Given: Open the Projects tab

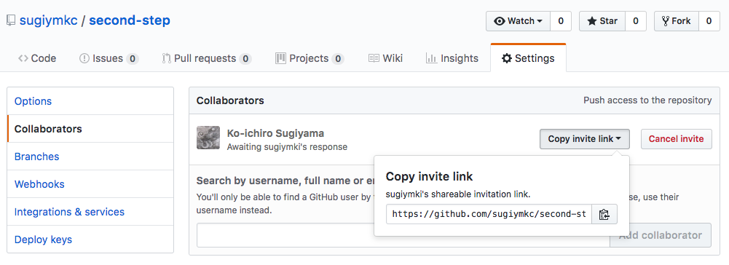Looking at the screenshot, I should (x=310, y=58).
